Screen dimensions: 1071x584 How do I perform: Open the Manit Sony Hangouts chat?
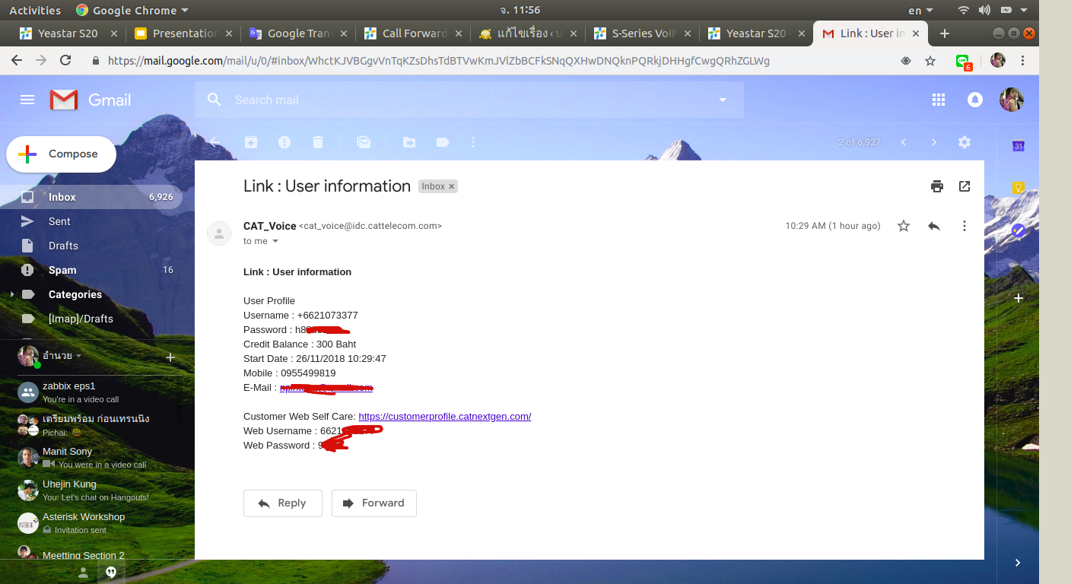(91, 457)
